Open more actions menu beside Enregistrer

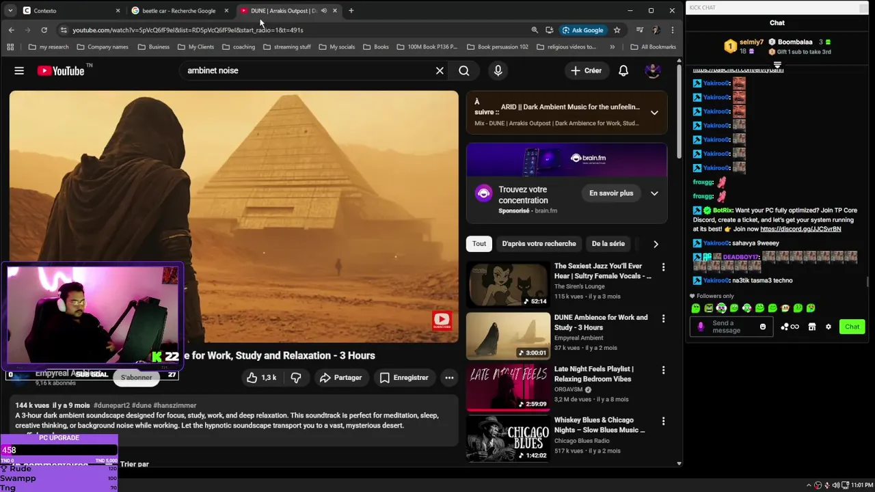click(x=449, y=377)
